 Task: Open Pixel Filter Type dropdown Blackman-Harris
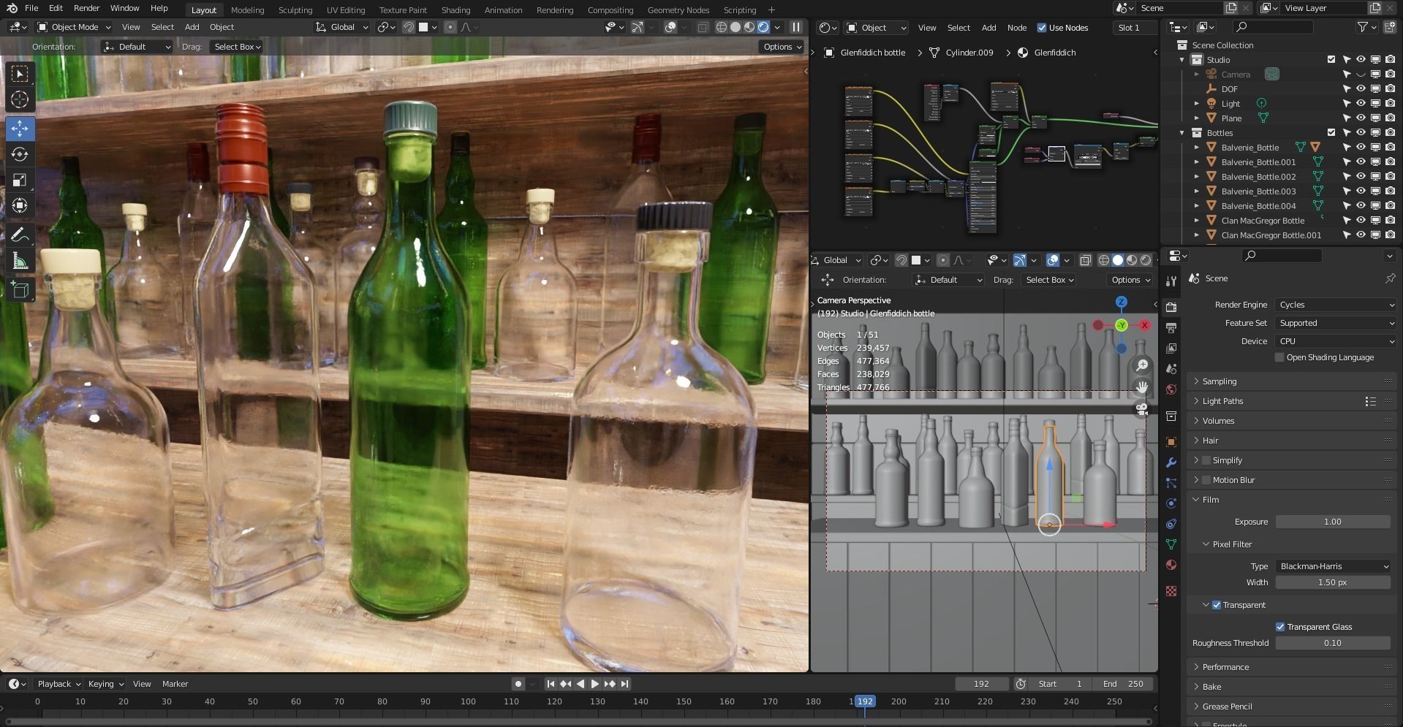1333,566
